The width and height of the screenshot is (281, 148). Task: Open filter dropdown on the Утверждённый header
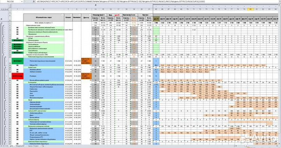105,15
